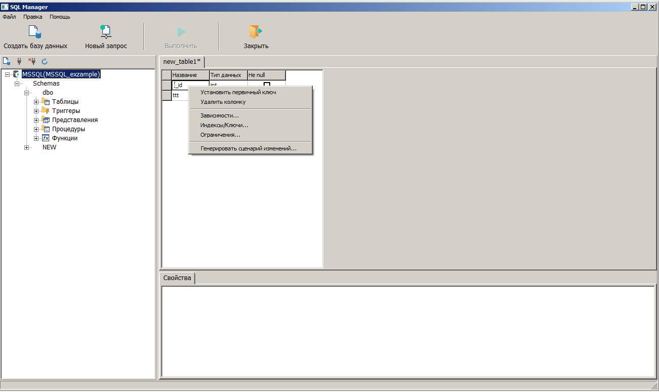Click the MSSQL server database icon in tree

tap(17, 74)
